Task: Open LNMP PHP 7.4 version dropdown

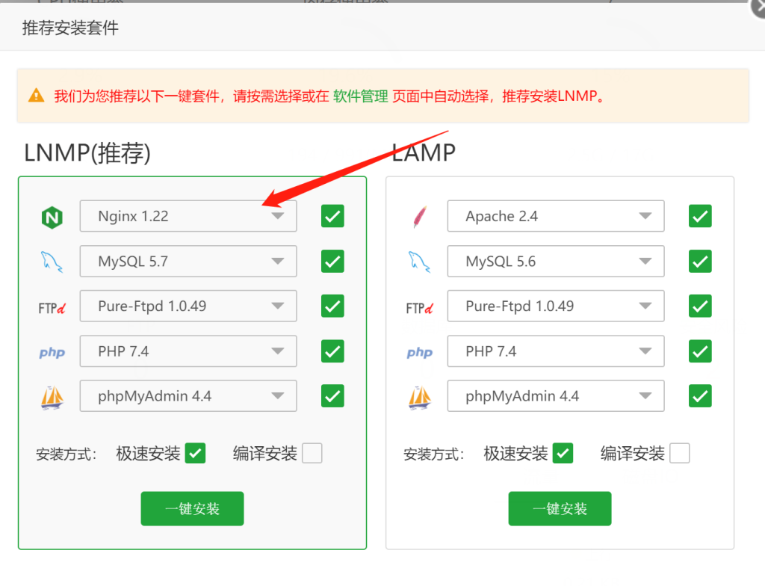Action: coord(188,351)
